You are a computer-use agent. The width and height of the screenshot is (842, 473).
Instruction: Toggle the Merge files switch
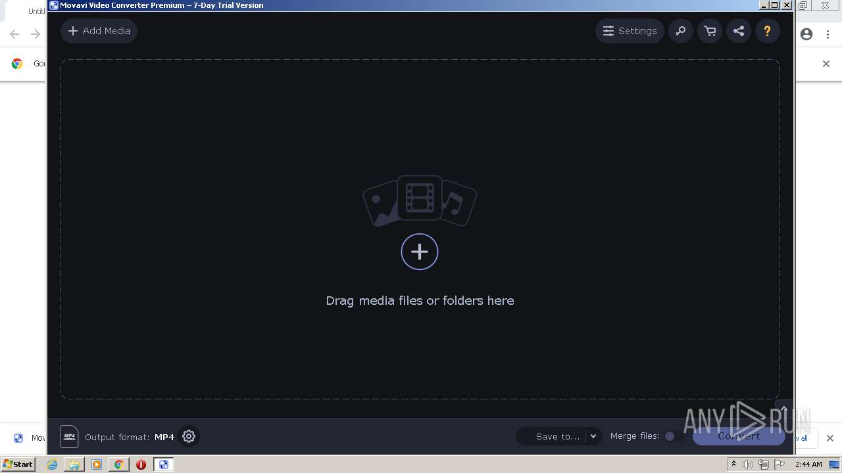(x=673, y=436)
